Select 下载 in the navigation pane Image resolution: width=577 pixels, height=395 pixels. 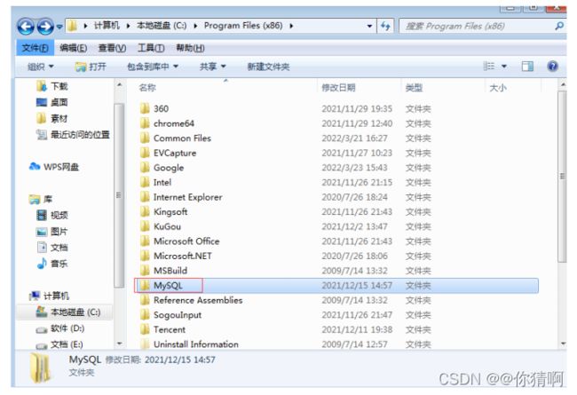coord(51,86)
